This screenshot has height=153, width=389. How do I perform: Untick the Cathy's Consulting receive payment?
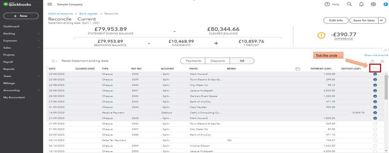375,112
